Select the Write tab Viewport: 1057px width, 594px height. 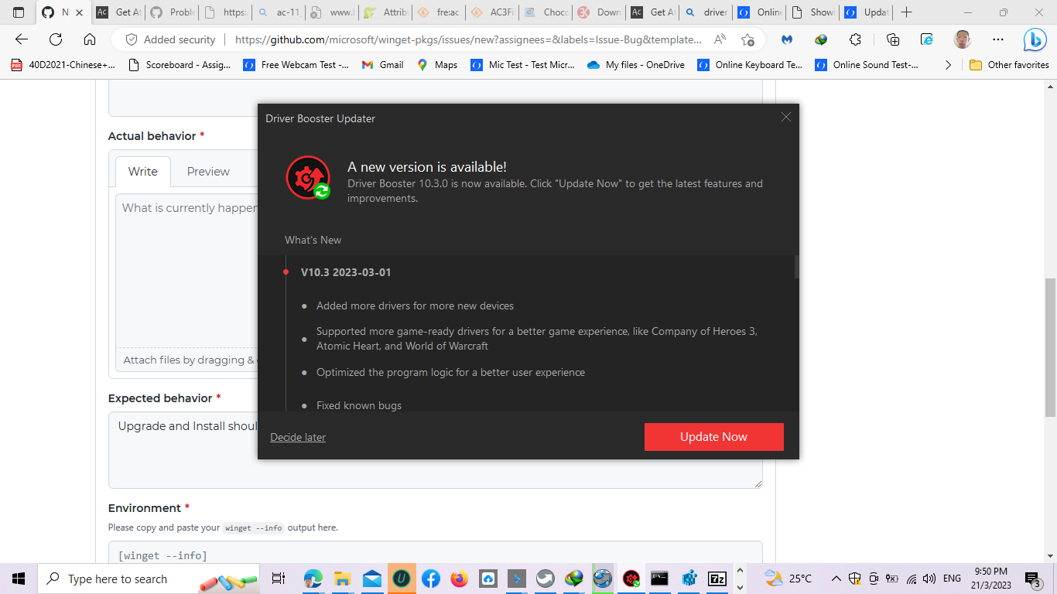point(143,172)
